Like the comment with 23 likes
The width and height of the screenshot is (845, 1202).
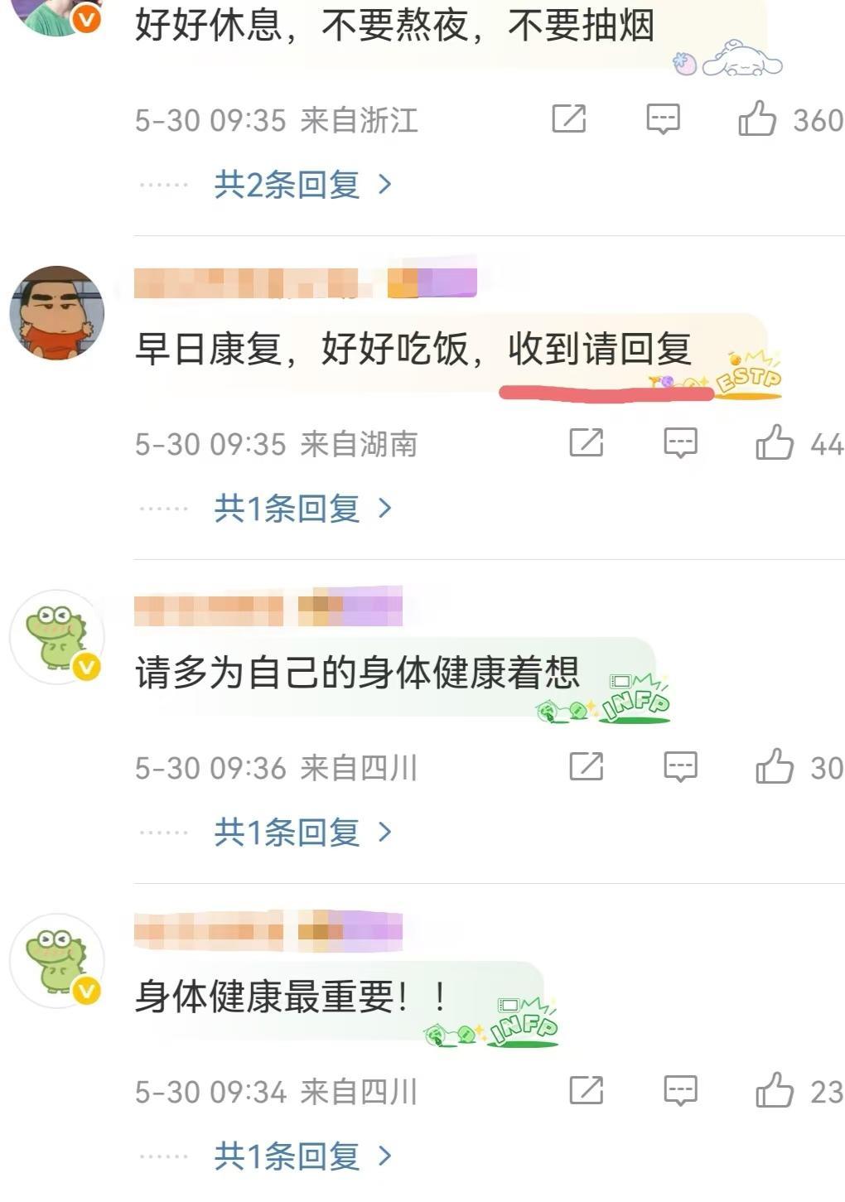(x=775, y=1091)
